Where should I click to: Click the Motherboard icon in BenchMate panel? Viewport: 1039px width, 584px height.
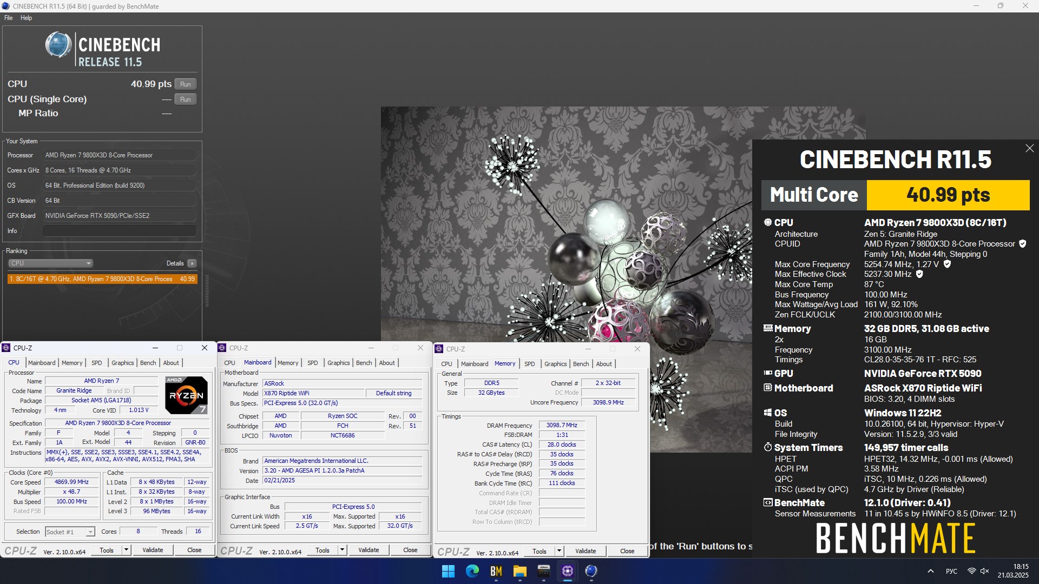[x=767, y=388]
